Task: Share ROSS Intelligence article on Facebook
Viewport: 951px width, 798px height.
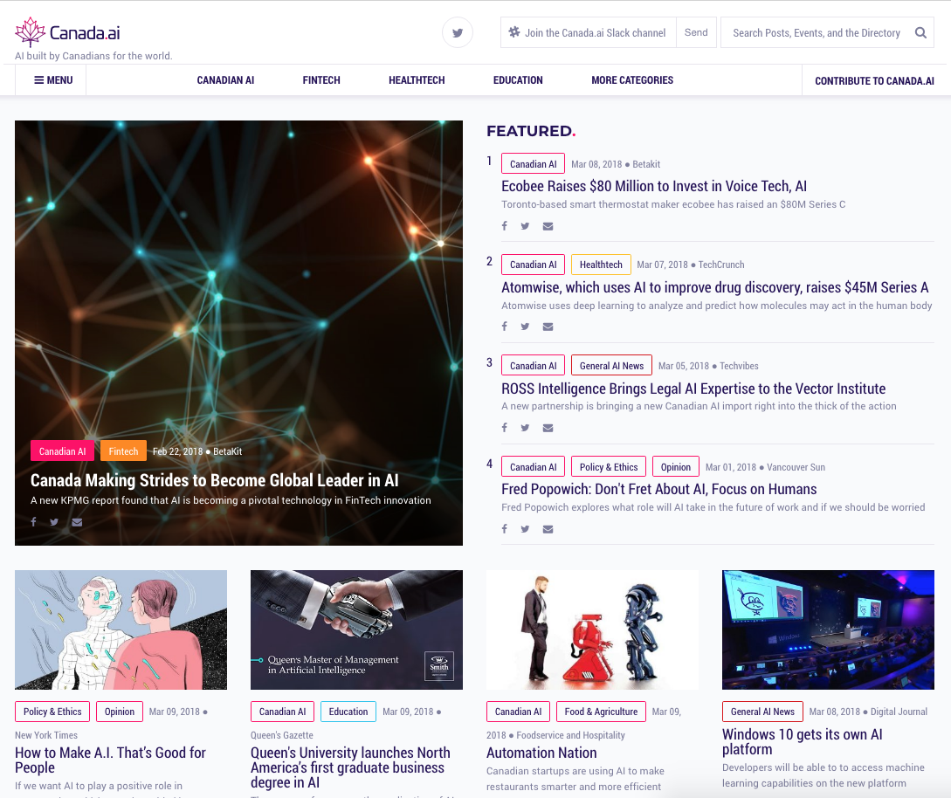Action: point(505,428)
